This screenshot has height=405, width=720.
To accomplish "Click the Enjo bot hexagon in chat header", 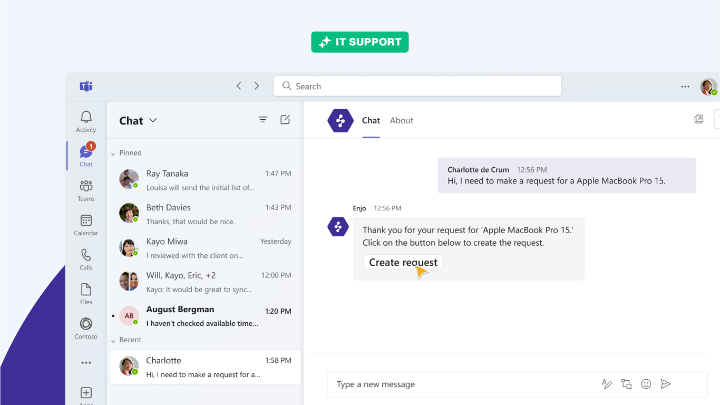I will point(340,120).
